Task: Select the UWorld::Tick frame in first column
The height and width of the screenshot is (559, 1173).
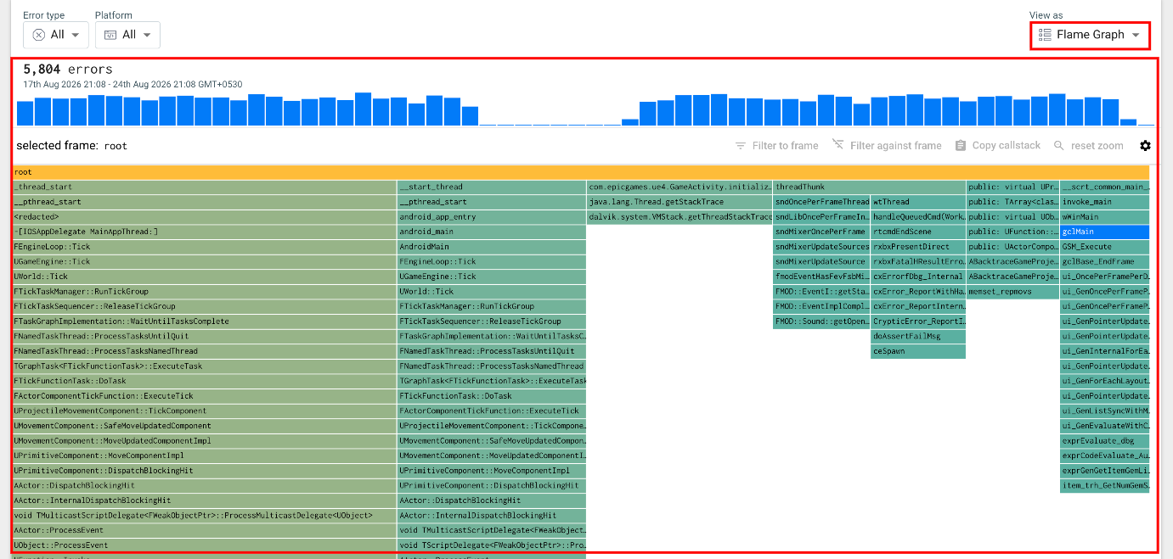Action: tap(205, 277)
